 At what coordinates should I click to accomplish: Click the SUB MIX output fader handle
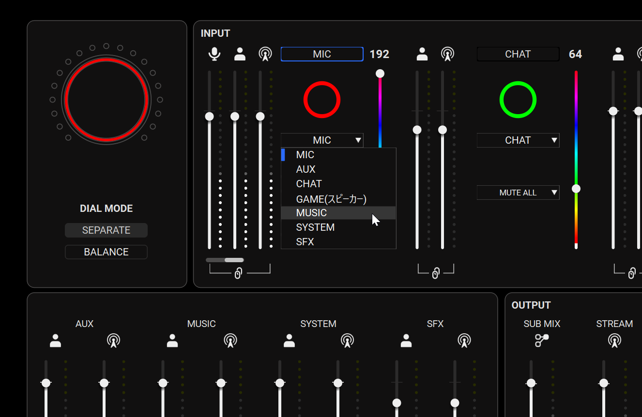531,383
